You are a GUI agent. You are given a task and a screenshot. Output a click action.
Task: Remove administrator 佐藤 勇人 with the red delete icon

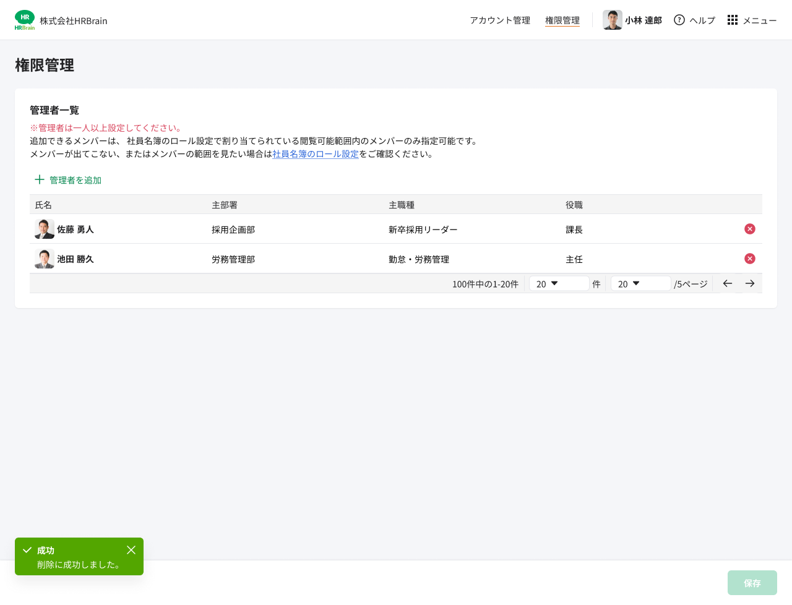point(749,229)
